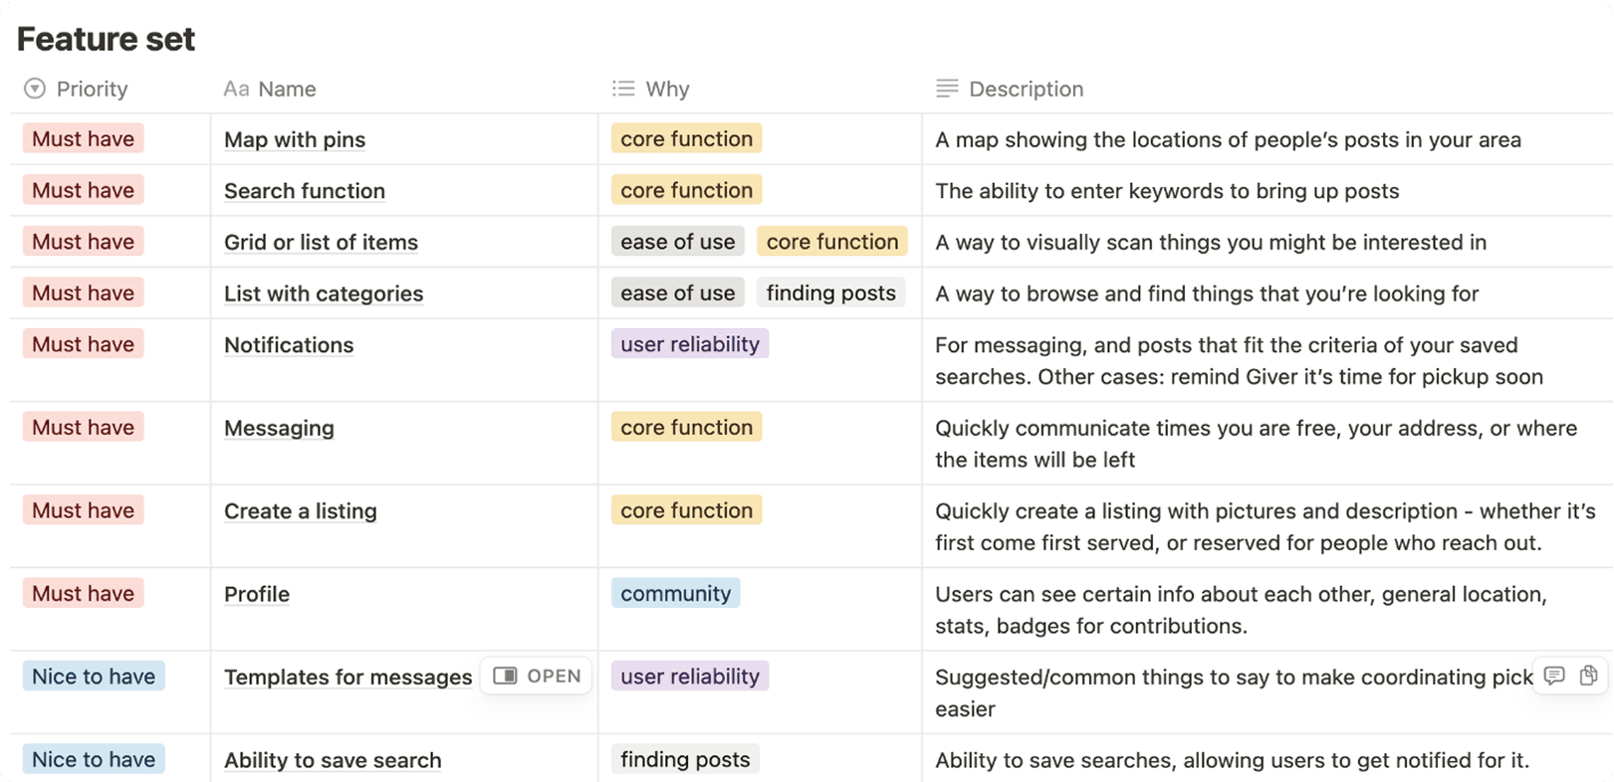This screenshot has width=1614, height=782.
Task: Open the Templates for messages entry
Action: pos(347,678)
